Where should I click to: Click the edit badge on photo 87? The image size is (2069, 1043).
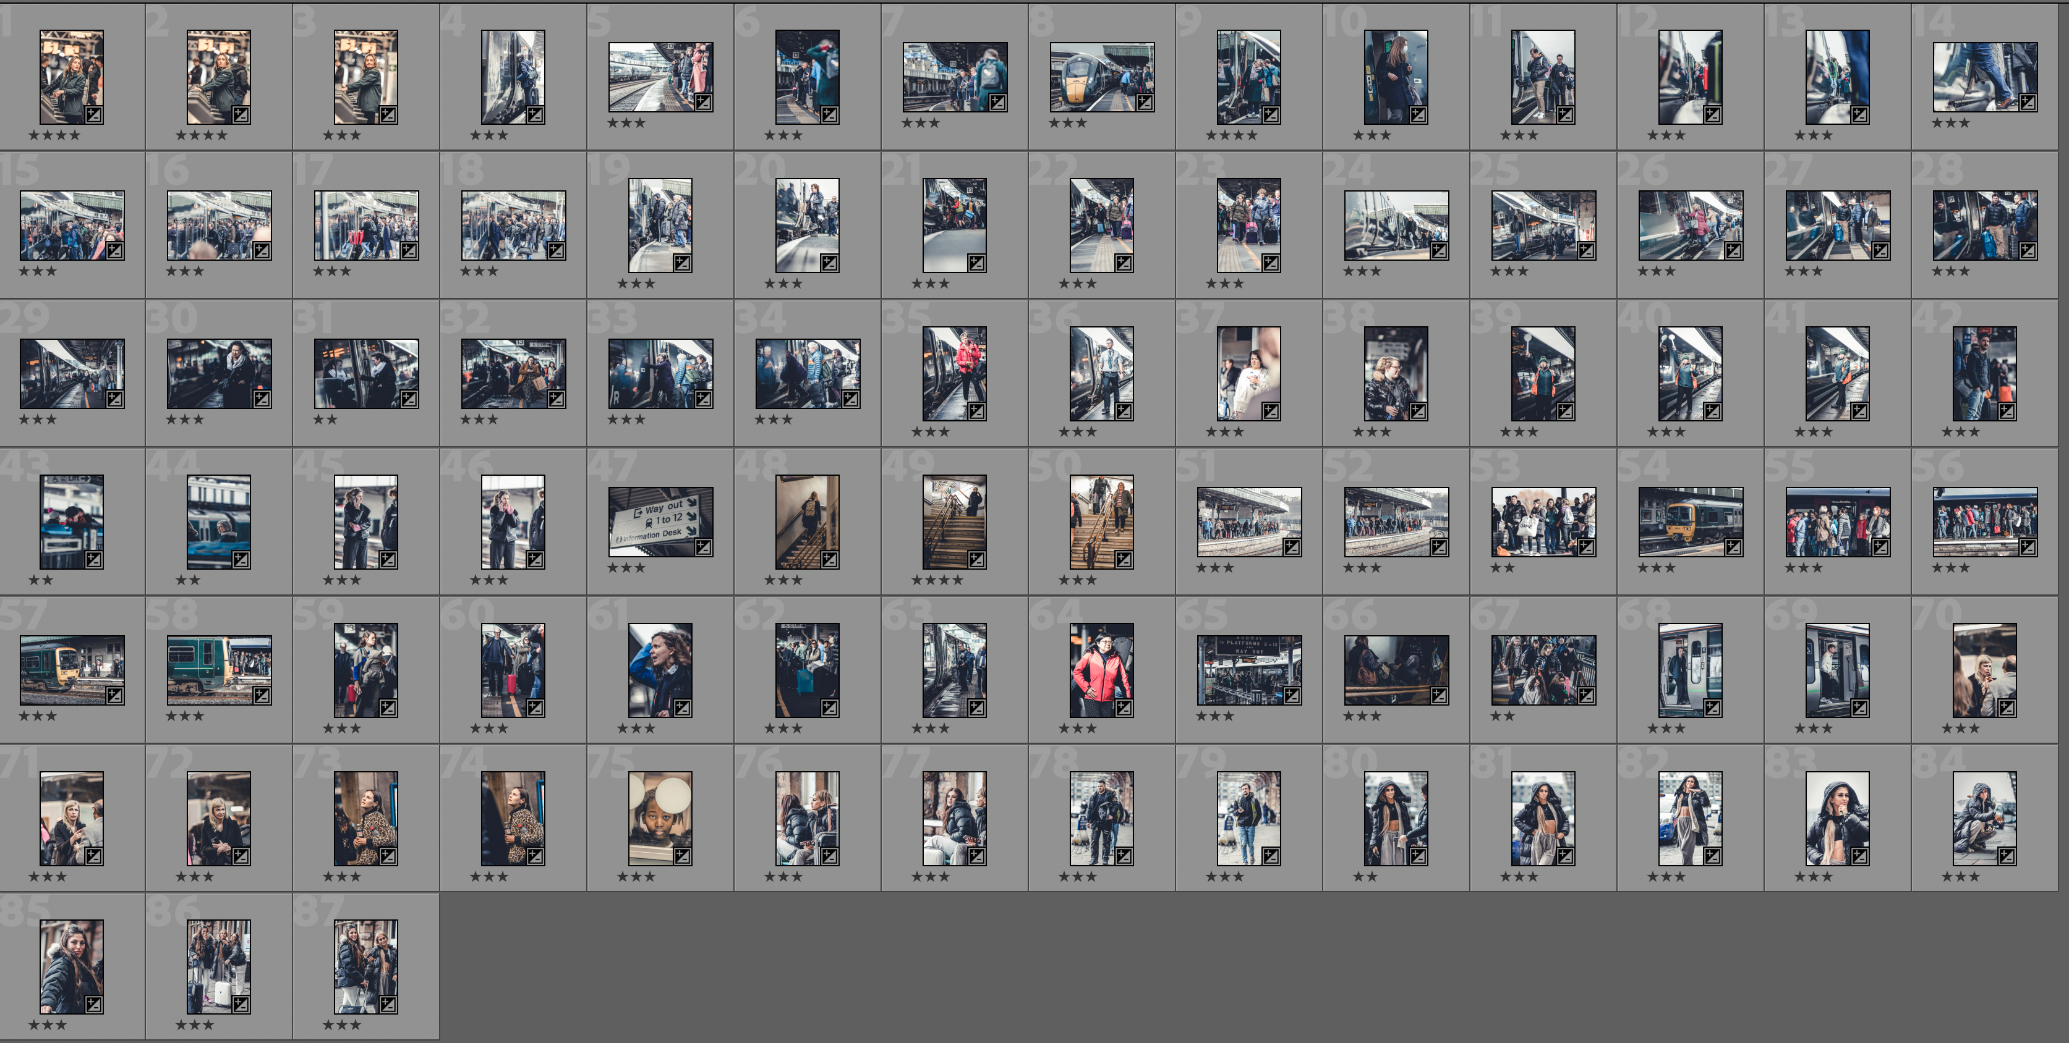pyautogui.click(x=387, y=1005)
